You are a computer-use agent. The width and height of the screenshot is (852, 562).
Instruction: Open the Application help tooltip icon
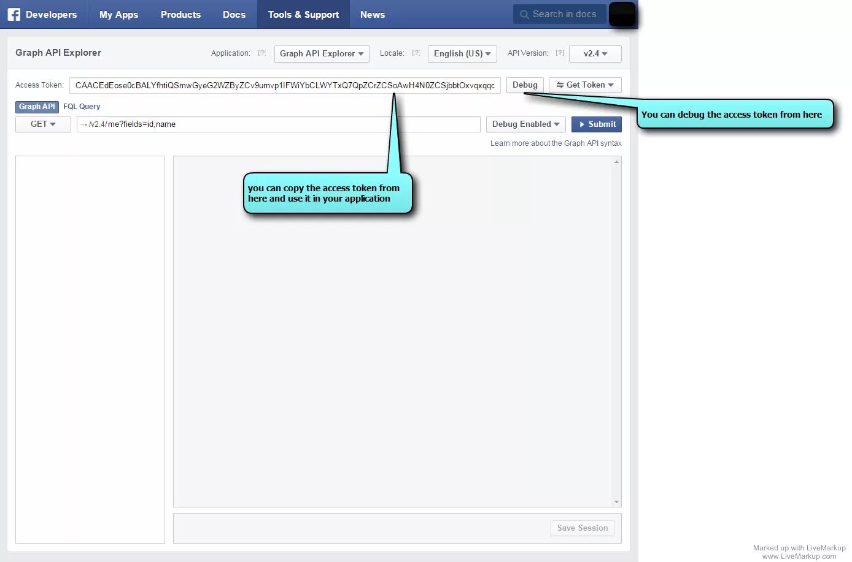coord(262,53)
